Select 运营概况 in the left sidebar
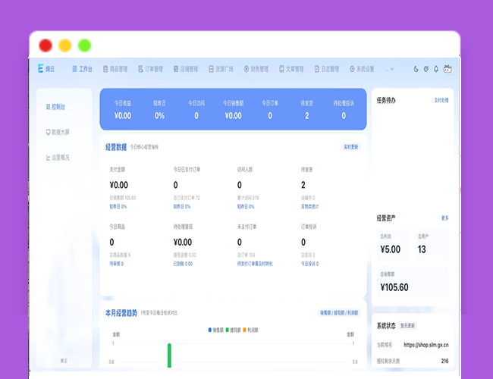Screen dimensions: 493x379 58,158
